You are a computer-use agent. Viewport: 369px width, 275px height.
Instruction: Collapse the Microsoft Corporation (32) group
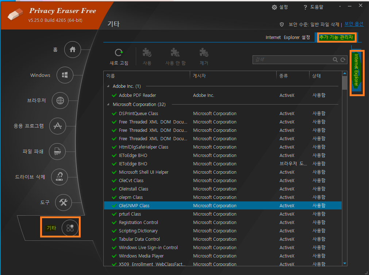(108, 104)
